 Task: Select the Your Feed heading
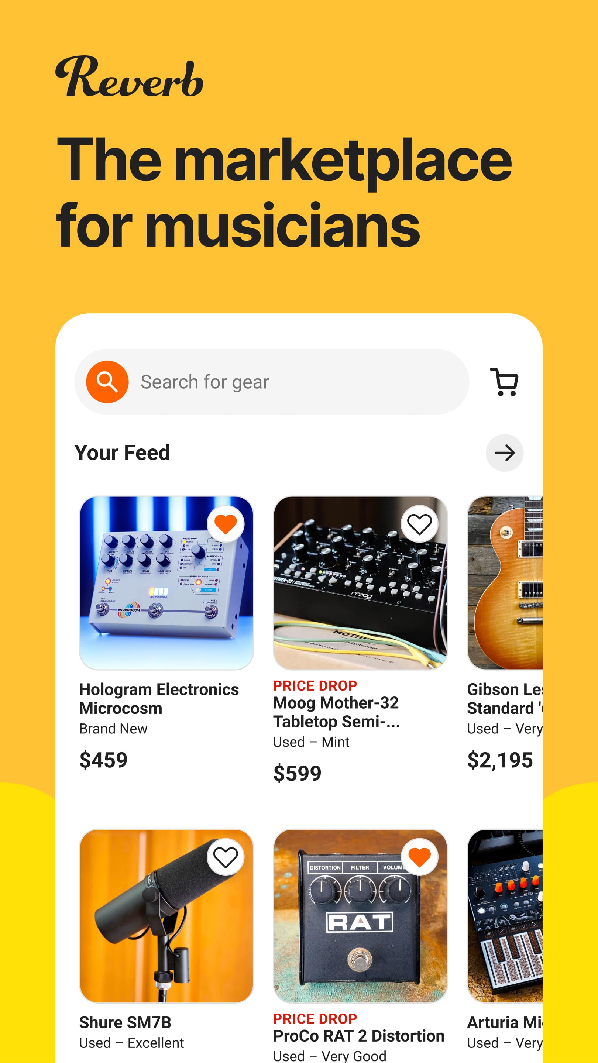click(122, 453)
